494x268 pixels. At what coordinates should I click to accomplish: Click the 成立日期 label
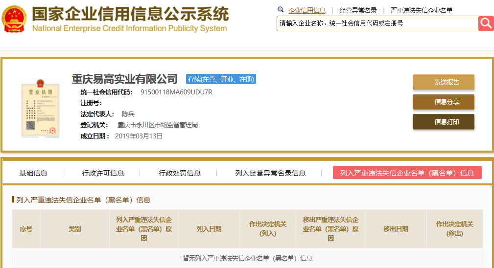(95, 136)
